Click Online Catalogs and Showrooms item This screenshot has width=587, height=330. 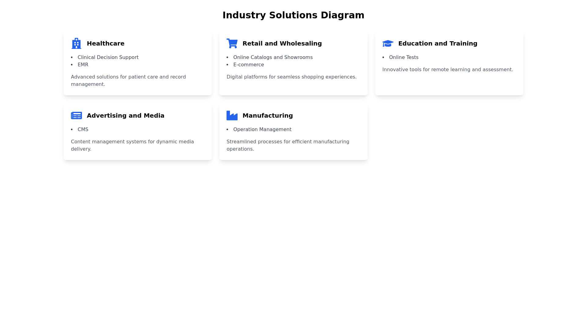tap(273, 57)
